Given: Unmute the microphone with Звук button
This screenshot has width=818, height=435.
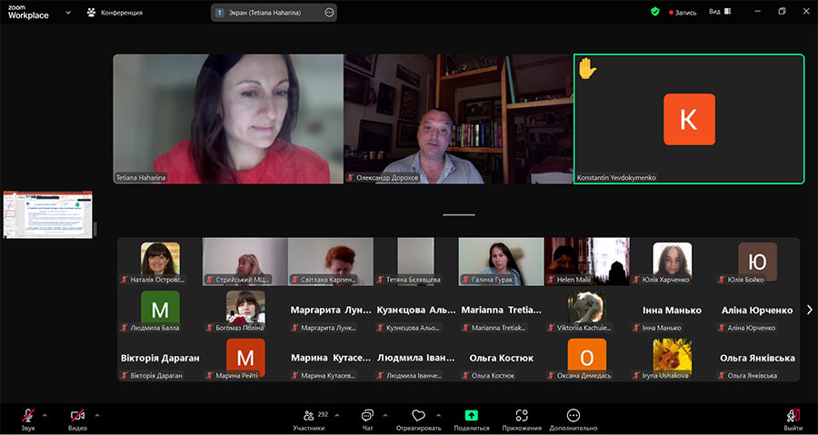Looking at the screenshot, I should tap(28, 420).
